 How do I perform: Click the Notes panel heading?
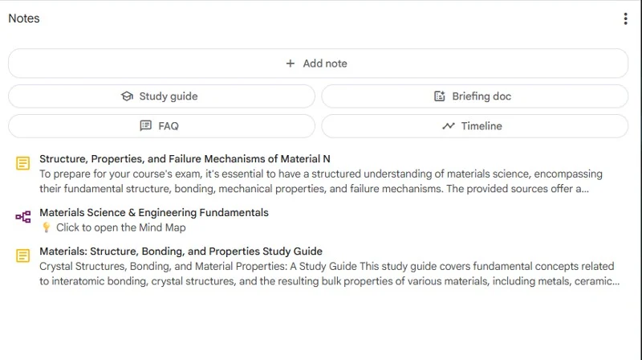coord(24,18)
